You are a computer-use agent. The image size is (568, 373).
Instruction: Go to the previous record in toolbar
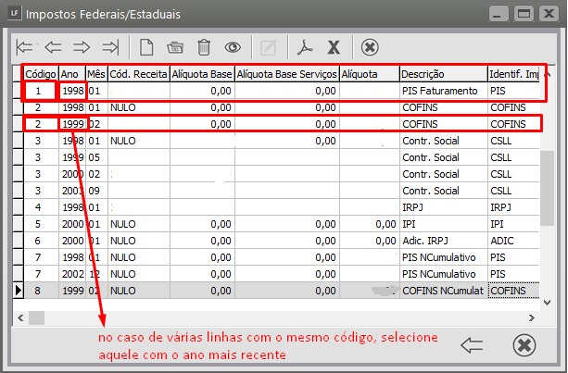53,47
